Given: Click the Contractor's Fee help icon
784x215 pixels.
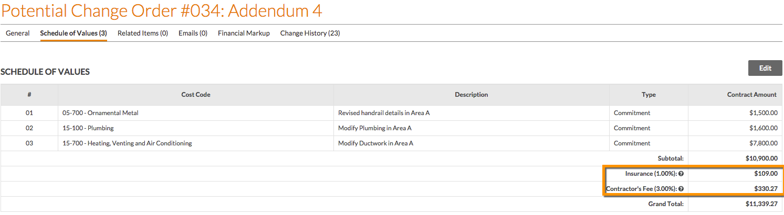Looking at the screenshot, I should point(681,189).
